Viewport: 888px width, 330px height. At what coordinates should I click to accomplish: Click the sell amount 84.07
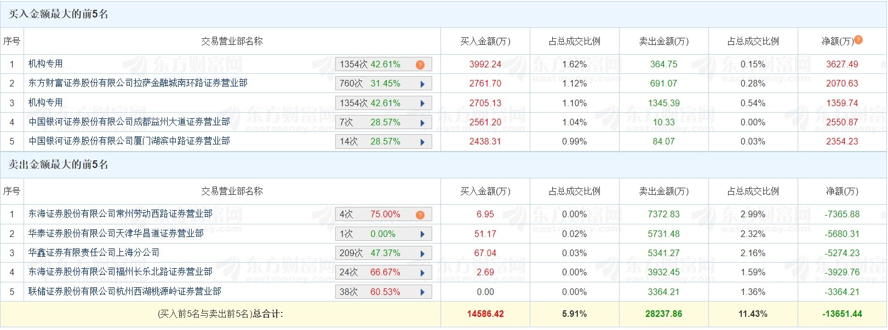coord(664,141)
